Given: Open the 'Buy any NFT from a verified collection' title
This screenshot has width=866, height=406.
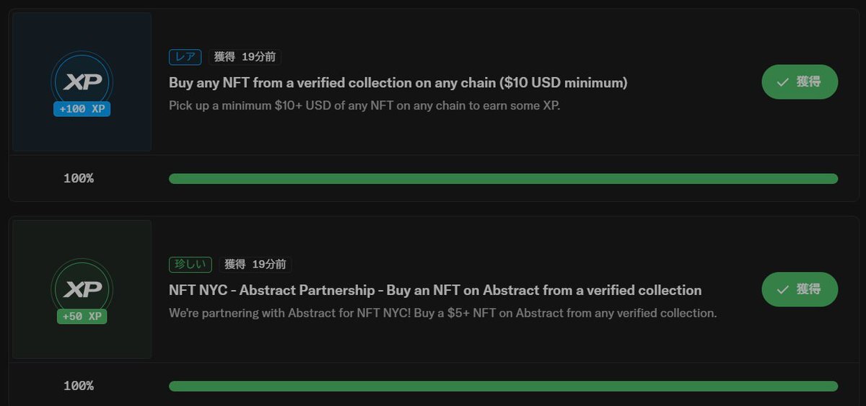Looking at the screenshot, I should click(x=398, y=83).
